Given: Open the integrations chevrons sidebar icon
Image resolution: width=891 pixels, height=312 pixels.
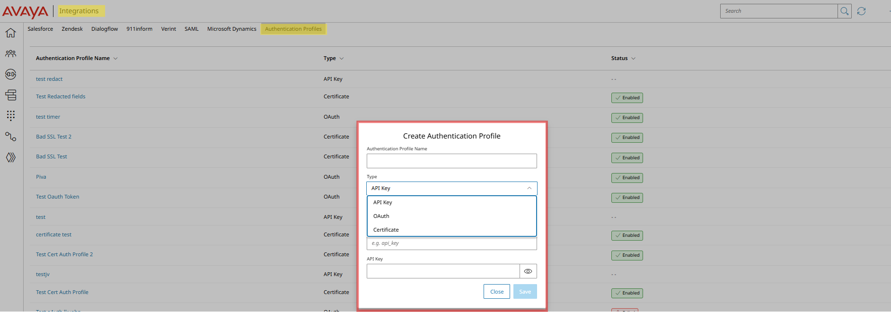Looking at the screenshot, I should click(x=10, y=157).
